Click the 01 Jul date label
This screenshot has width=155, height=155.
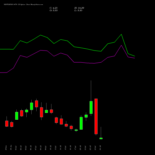[16, 148]
